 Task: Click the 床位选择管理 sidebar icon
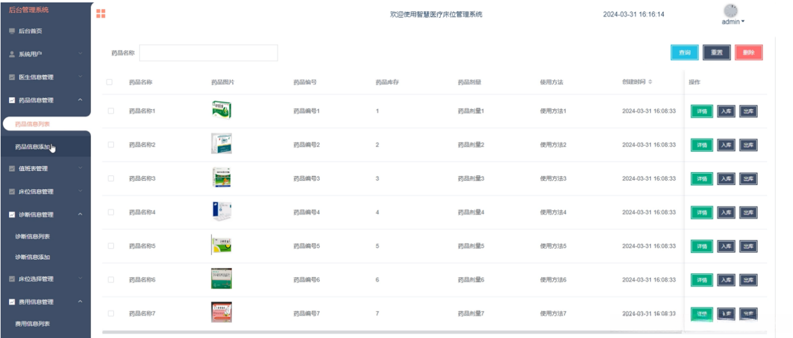coord(12,279)
